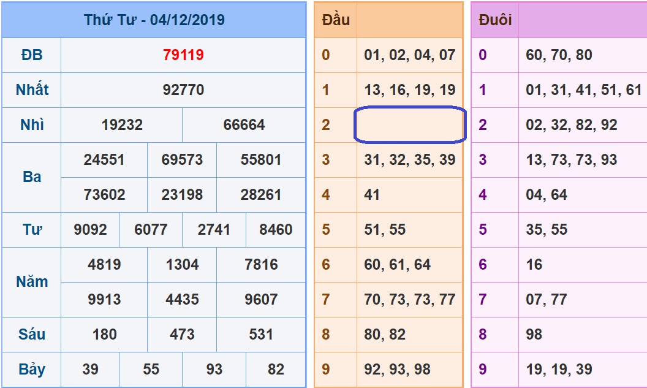
Task: Click Đầu row 7 values 70, 73, 73, 77
Action: 409,300
